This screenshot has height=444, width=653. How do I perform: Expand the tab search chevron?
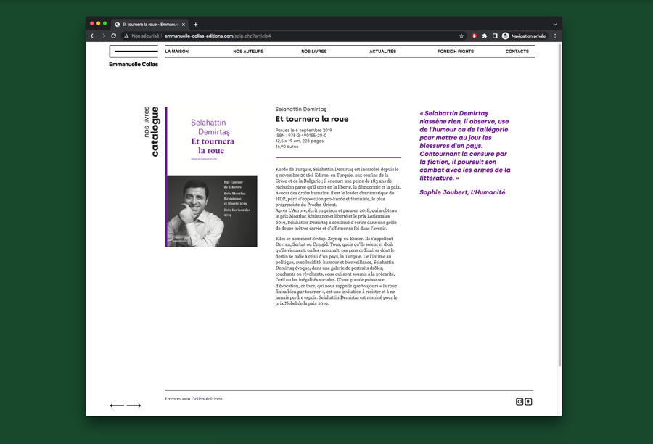coord(554,24)
